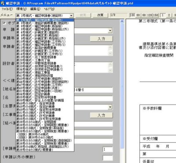This screenshot has width=176, height=163.
Task: Set preview zoom to 100
Action: point(132,15)
